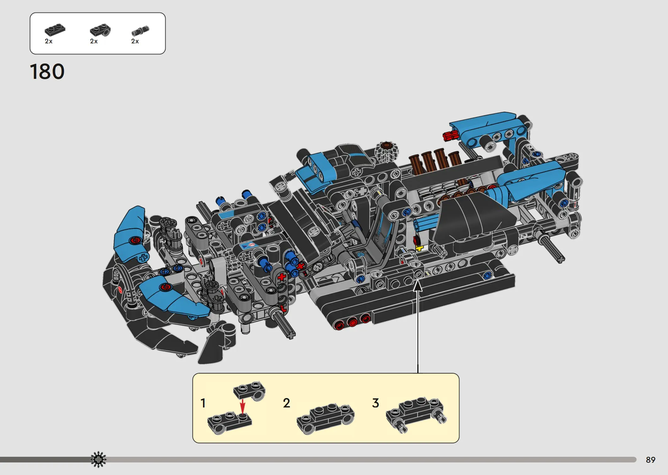Click the red axle connector at rear wing
Viewport: 668px width, 475px height.
click(x=451, y=136)
